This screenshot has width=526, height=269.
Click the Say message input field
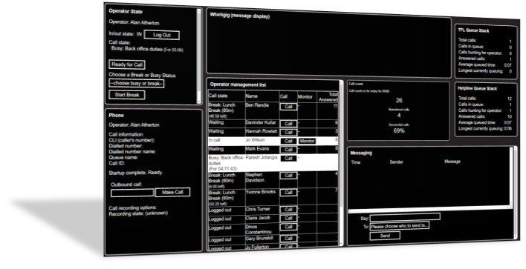pyautogui.click(x=405, y=217)
